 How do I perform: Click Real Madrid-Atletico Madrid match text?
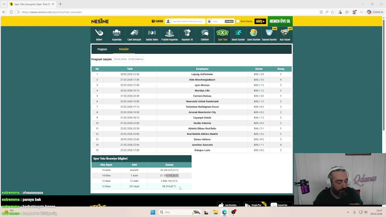click(202, 134)
